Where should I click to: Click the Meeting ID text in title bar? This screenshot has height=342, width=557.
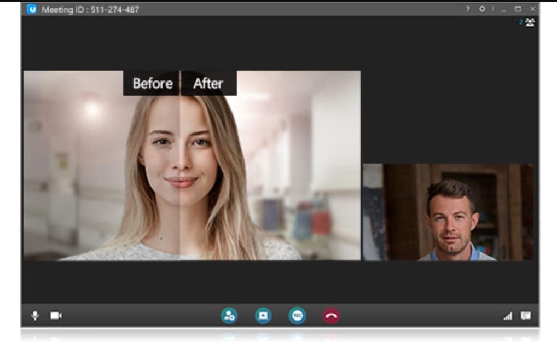coord(90,10)
